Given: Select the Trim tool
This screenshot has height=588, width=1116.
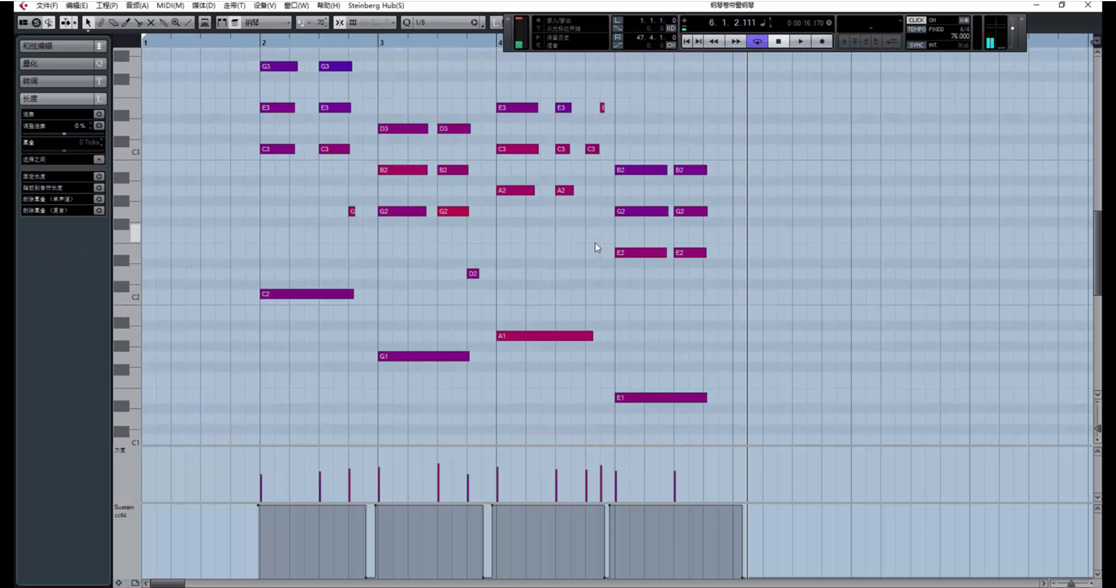Looking at the screenshot, I should [x=126, y=23].
